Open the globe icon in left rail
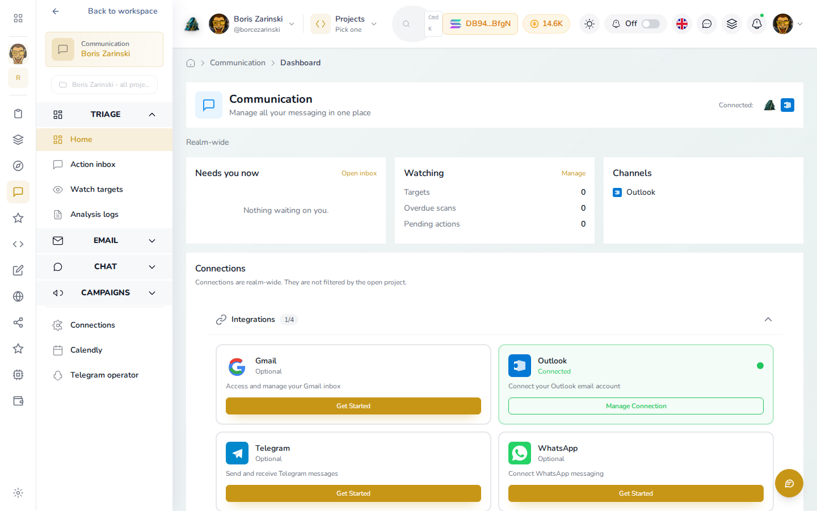 [18, 296]
